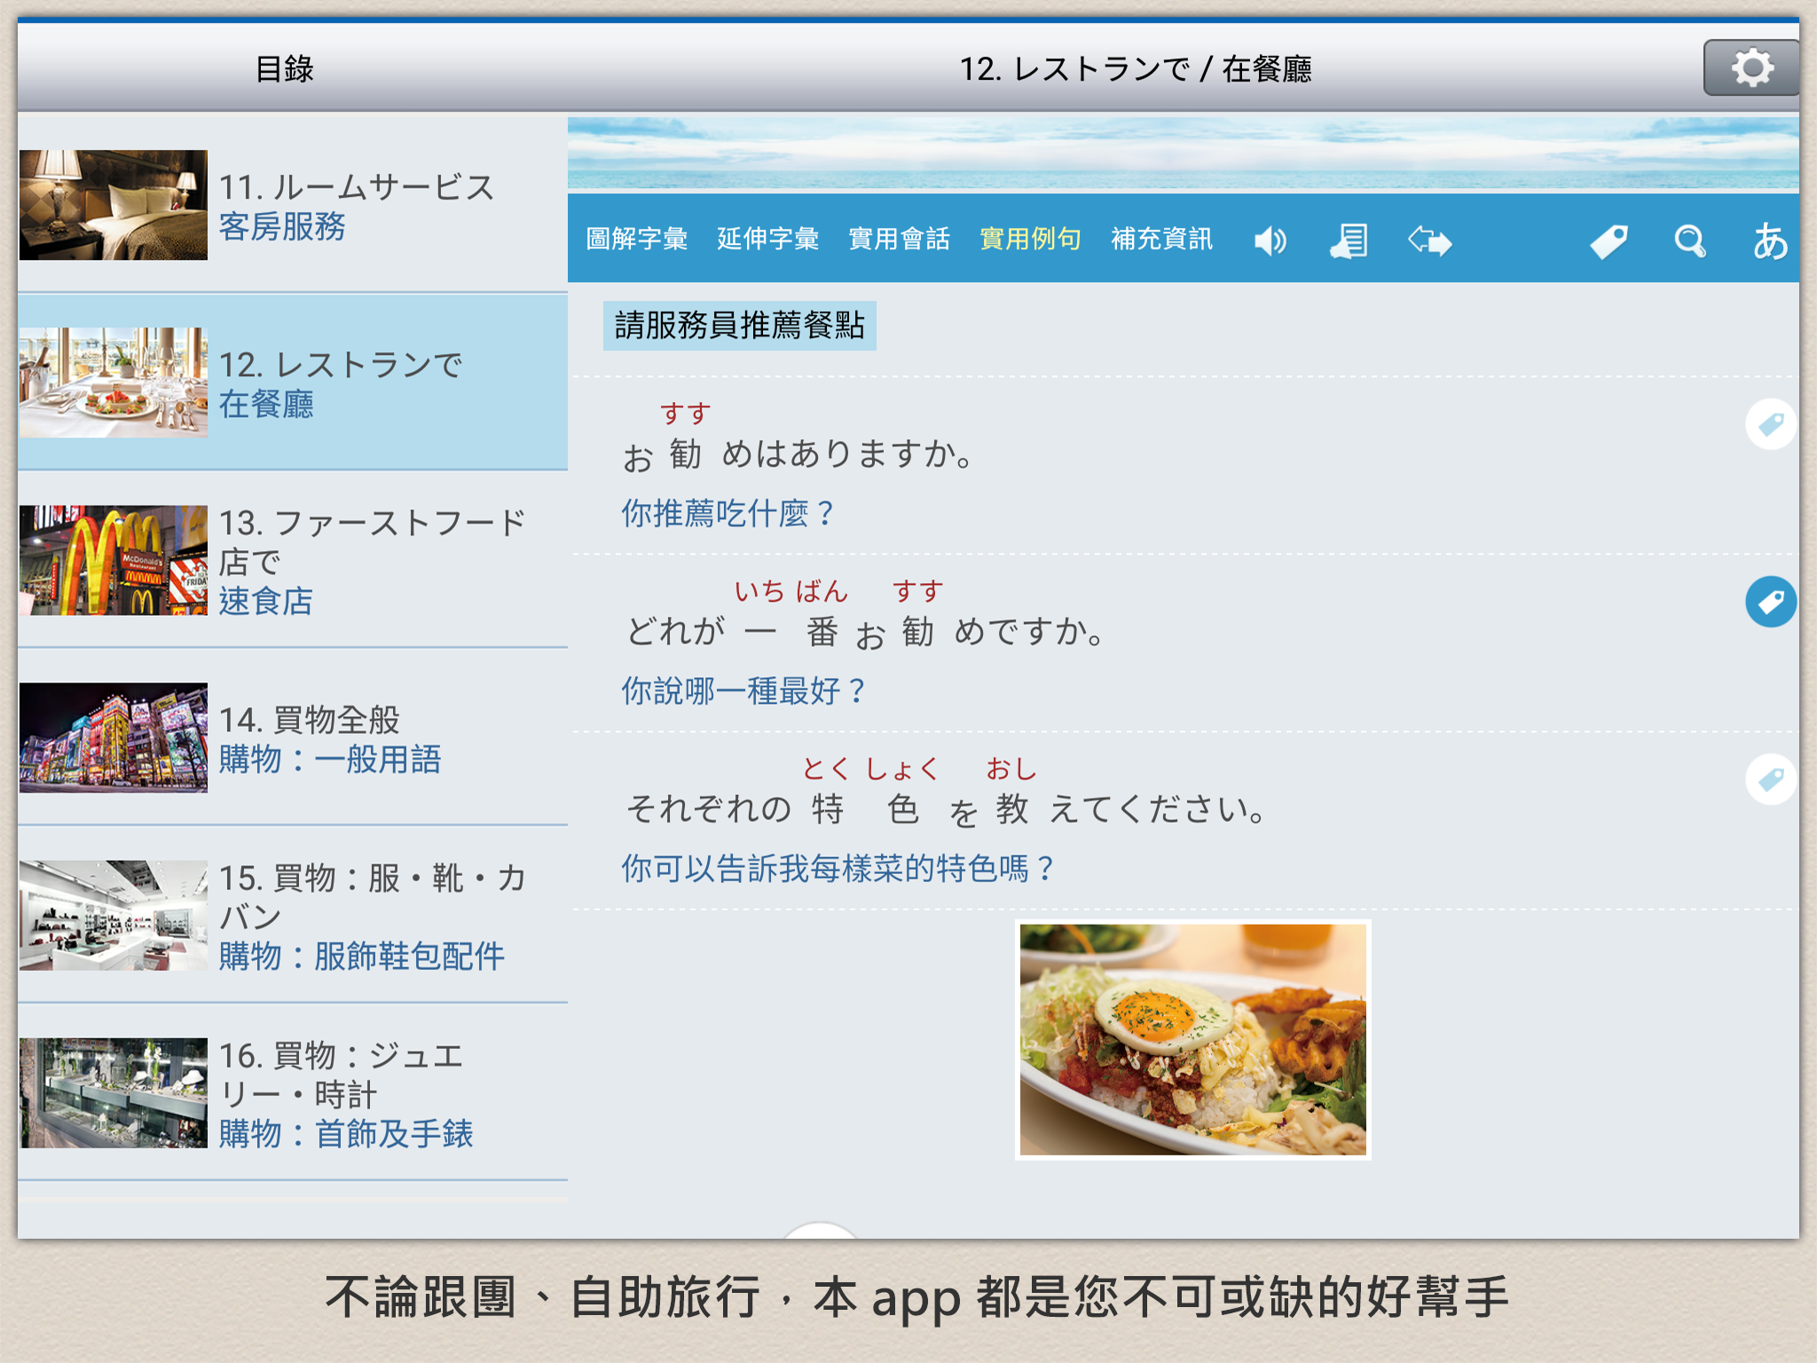Click the McDonald's sign thumbnail
The width and height of the screenshot is (1817, 1363).
click(114, 560)
